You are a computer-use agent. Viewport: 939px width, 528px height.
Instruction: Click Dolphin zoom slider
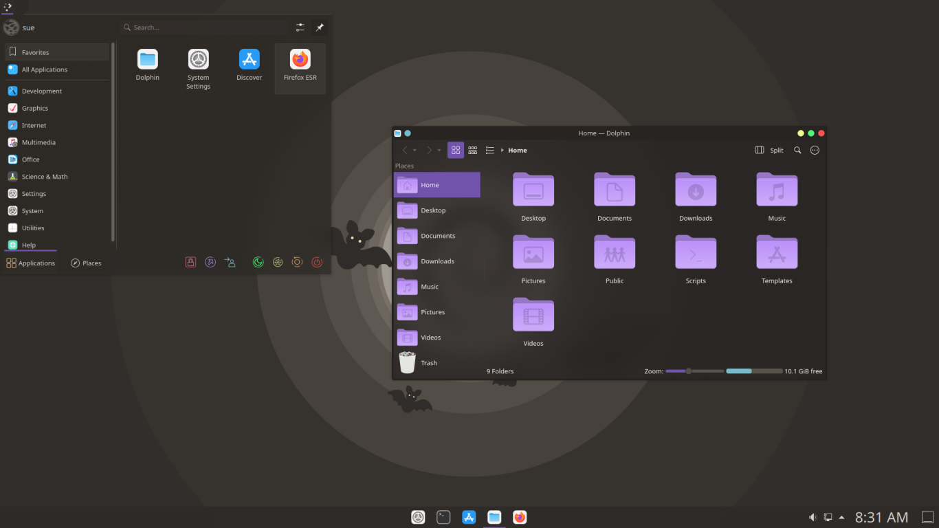(x=695, y=371)
